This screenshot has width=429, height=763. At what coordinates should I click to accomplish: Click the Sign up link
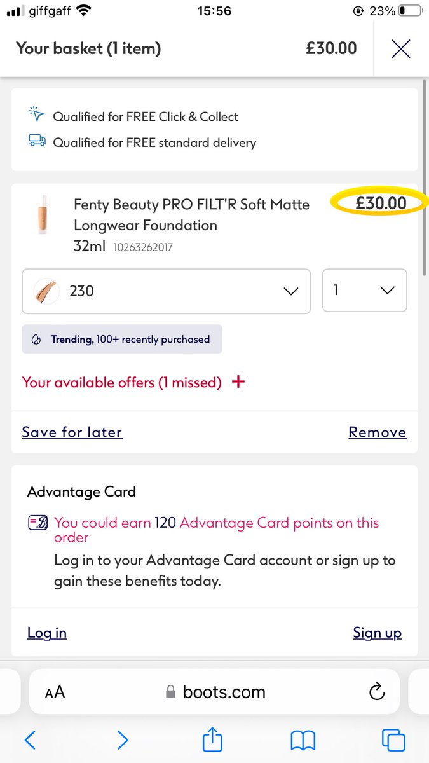click(x=378, y=633)
